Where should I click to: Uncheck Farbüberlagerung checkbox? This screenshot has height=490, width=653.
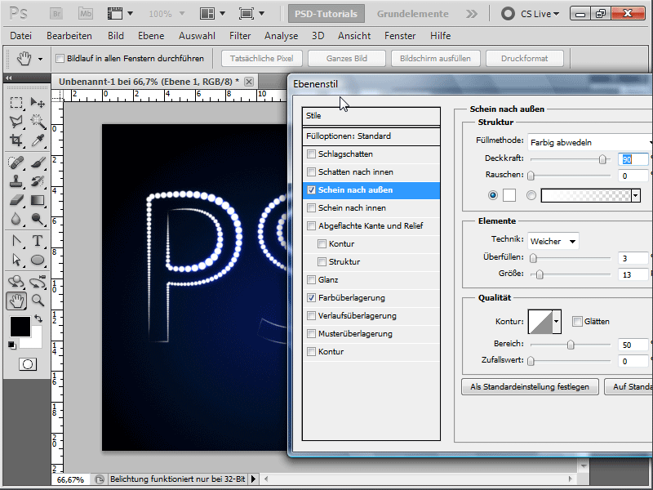click(311, 298)
